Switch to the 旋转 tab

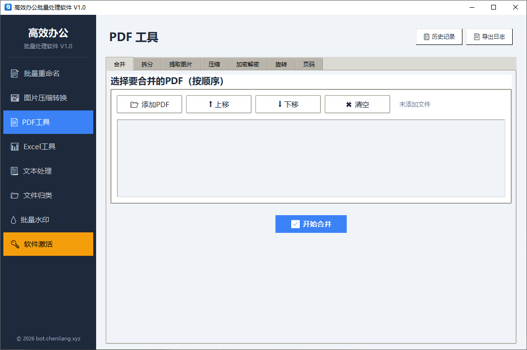tap(281, 64)
